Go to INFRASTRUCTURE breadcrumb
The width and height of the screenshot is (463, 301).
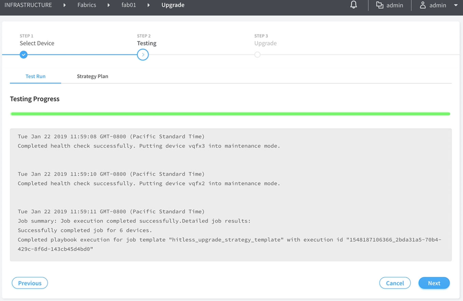pos(28,5)
